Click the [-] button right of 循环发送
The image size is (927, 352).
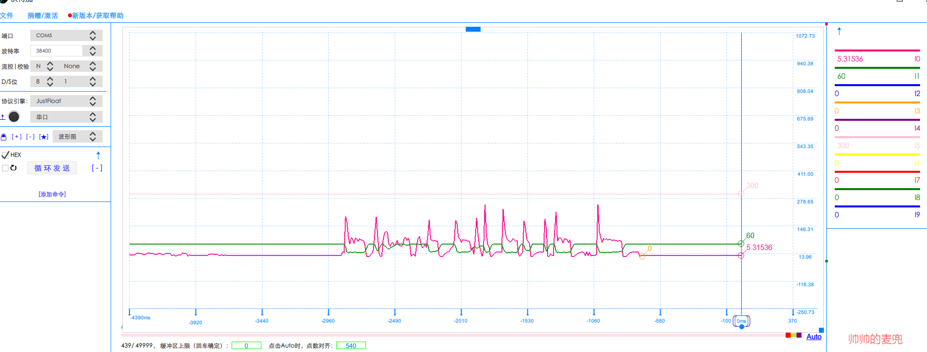[x=97, y=168]
